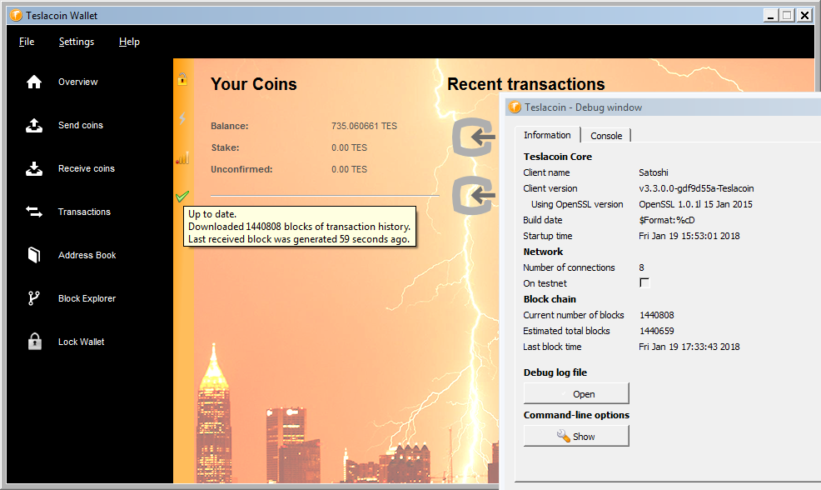Maximize the Teslacoin Wallet window
The height and width of the screenshot is (490, 821).
coord(787,15)
